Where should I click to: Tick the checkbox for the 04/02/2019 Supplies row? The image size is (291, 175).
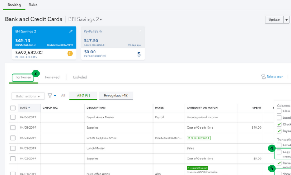(x=13, y=159)
